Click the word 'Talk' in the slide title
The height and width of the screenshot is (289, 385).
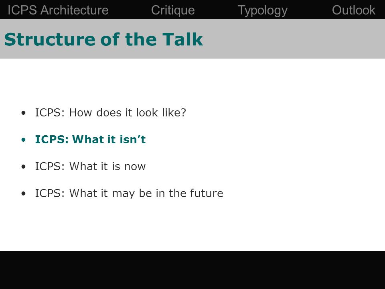[x=182, y=39]
